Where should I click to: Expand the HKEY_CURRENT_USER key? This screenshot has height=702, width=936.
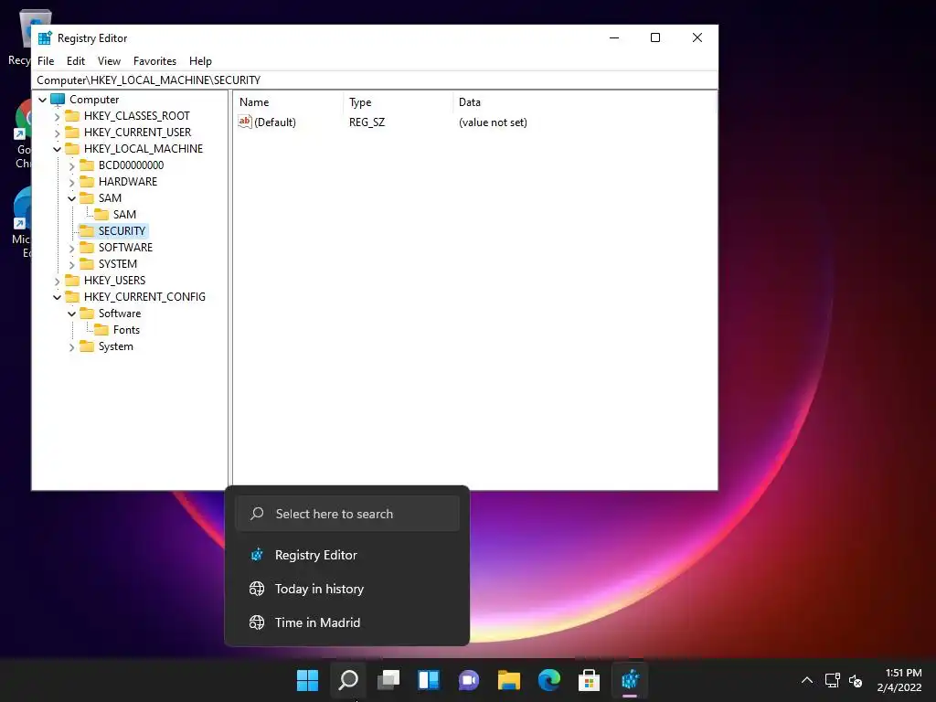pos(58,133)
